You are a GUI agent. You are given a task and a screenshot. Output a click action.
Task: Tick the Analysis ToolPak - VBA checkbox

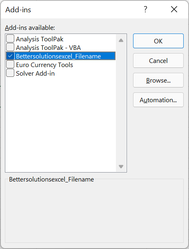coord(10,47)
